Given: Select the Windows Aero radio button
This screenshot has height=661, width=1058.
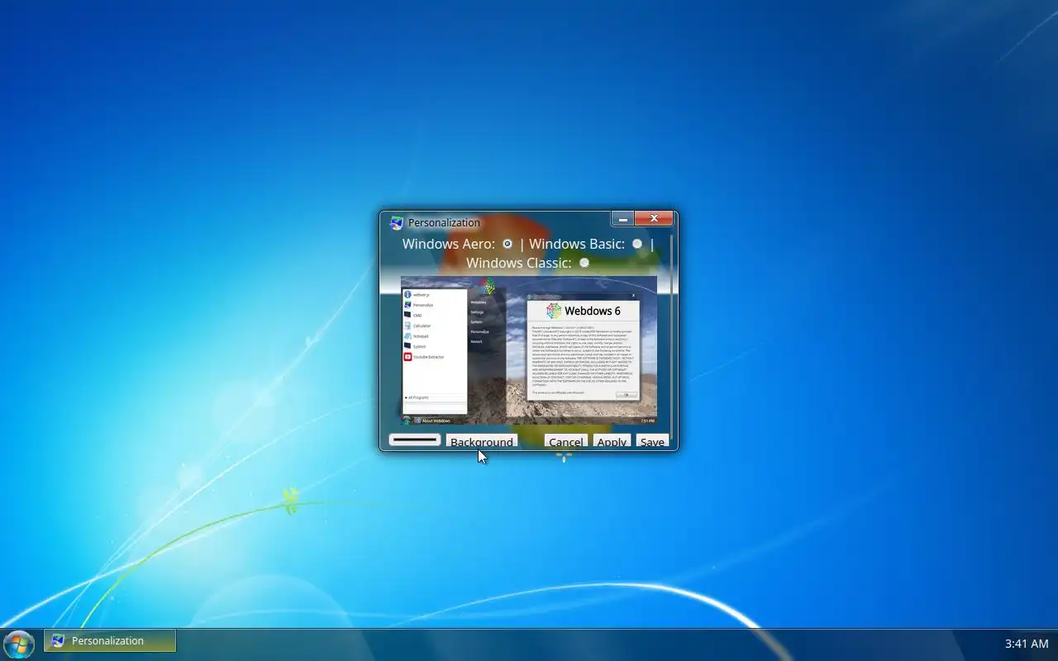Looking at the screenshot, I should [x=508, y=244].
